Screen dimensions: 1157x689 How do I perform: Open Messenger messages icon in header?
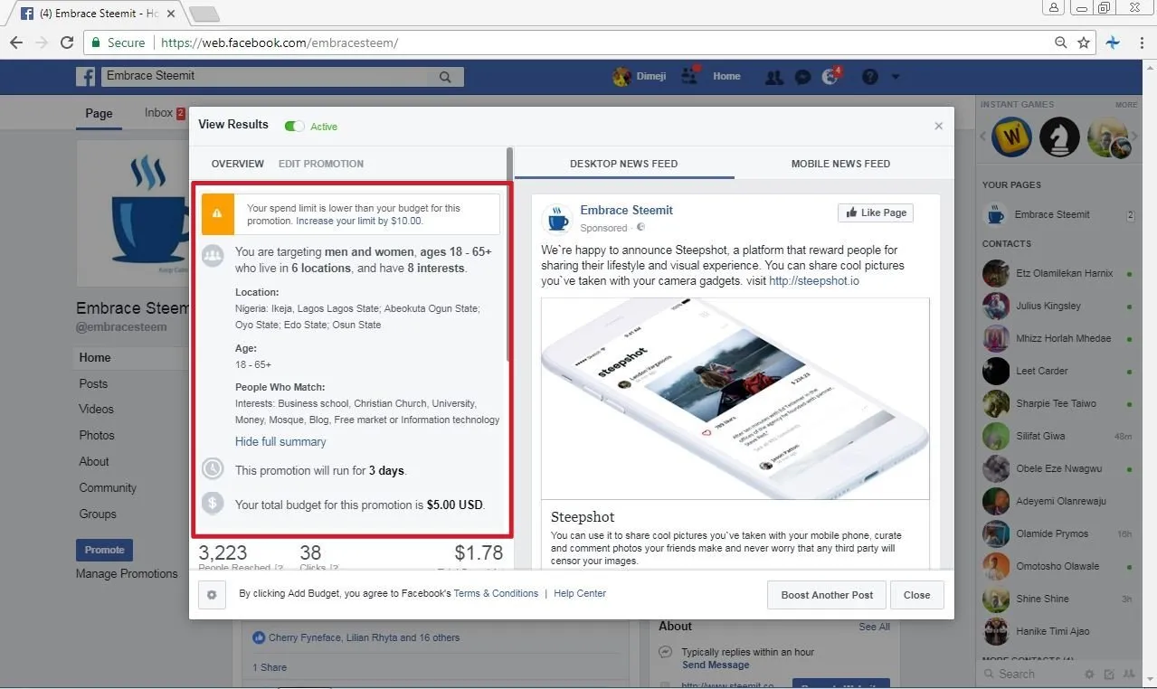(802, 77)
